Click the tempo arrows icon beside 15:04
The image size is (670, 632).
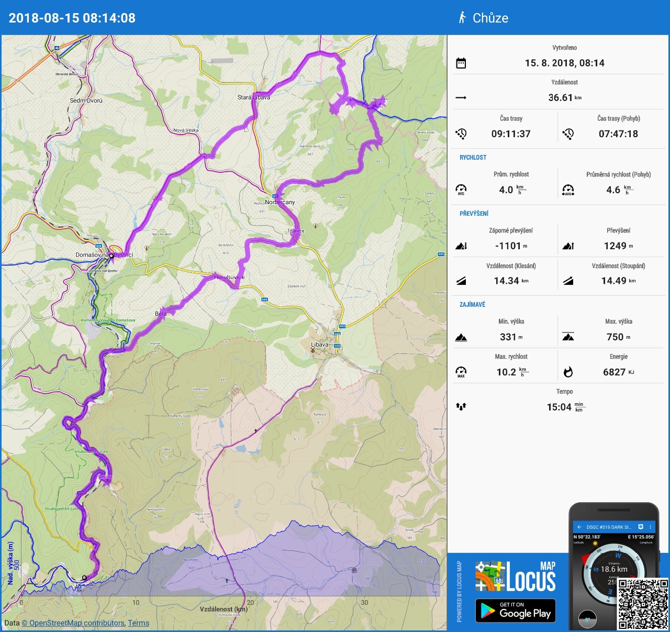461,407
